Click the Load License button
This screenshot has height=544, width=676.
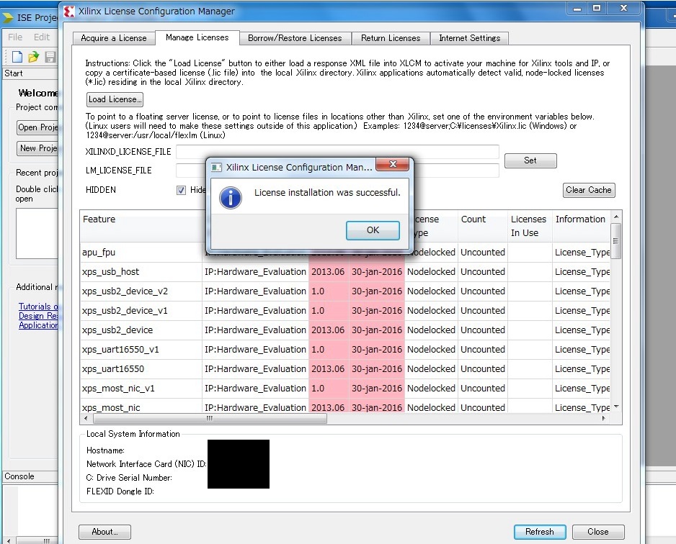(115, 99)
